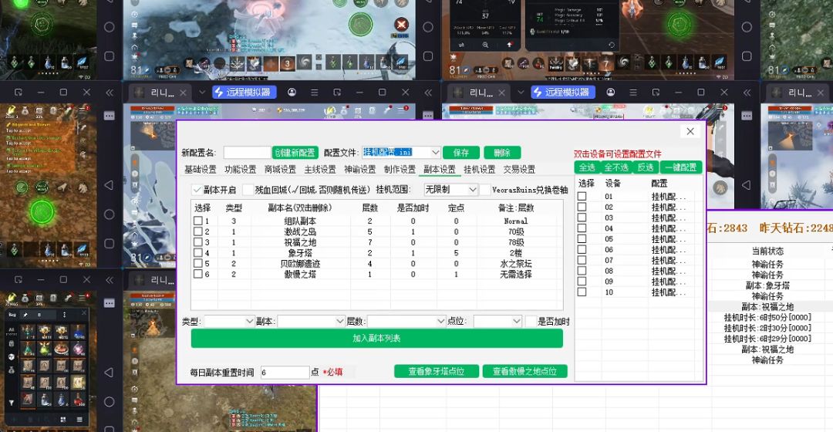Switch to 基础设置 tab
Screen dimensions: 833x432
point(201,170)
